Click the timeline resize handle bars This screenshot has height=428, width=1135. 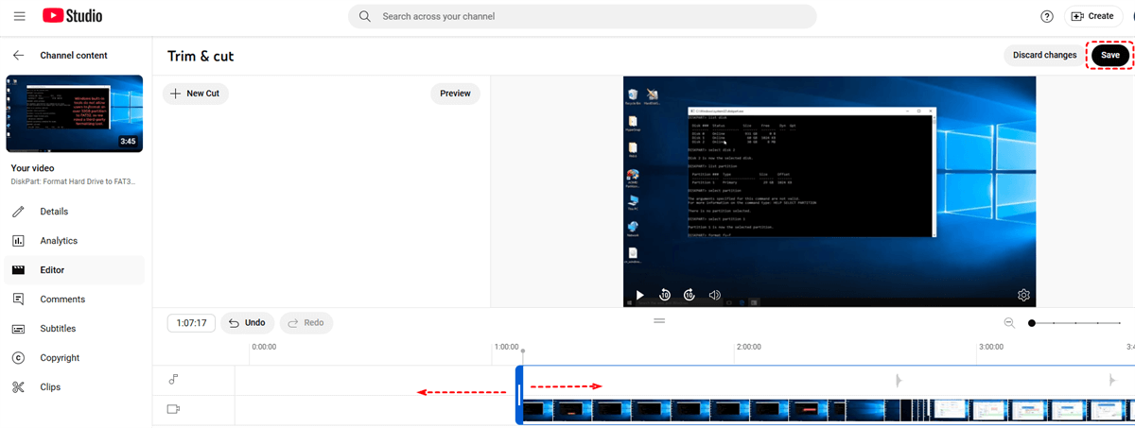(x=659, y=320)
